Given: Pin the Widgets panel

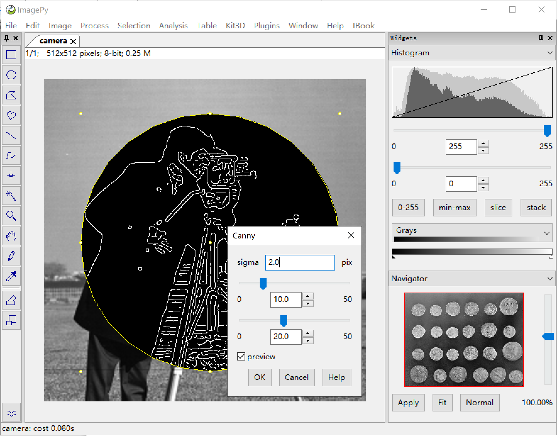Looking at the screenshot, I should 541,38.
